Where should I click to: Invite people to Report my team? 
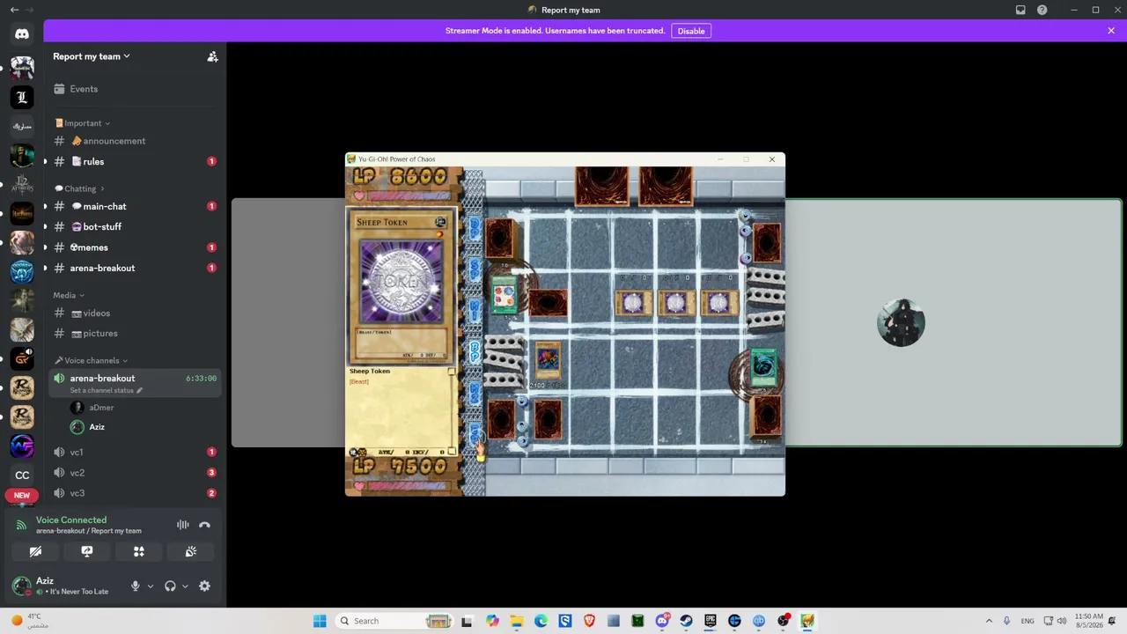pos(212,56)
